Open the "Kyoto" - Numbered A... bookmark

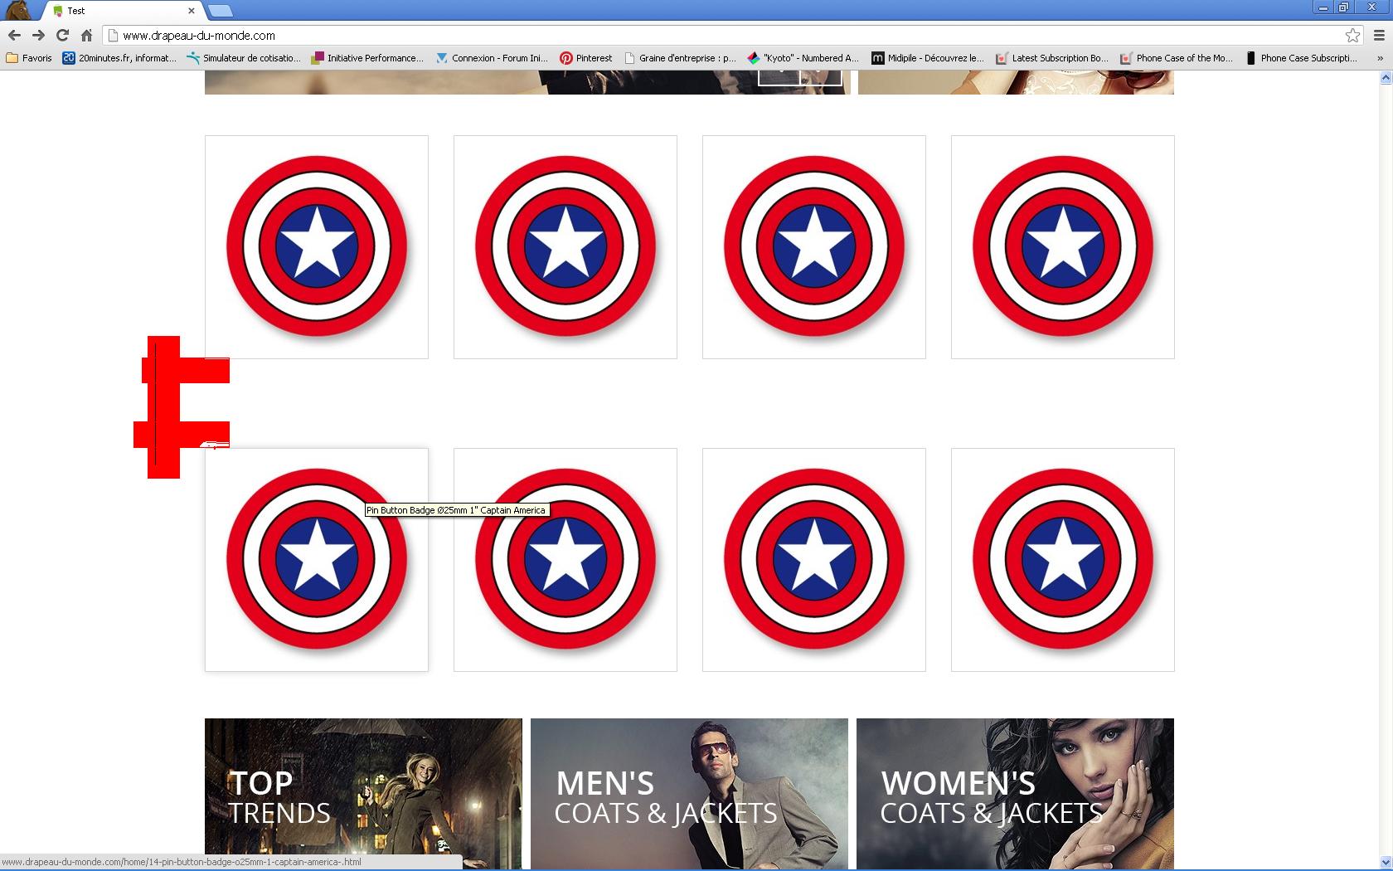[803, 58]
